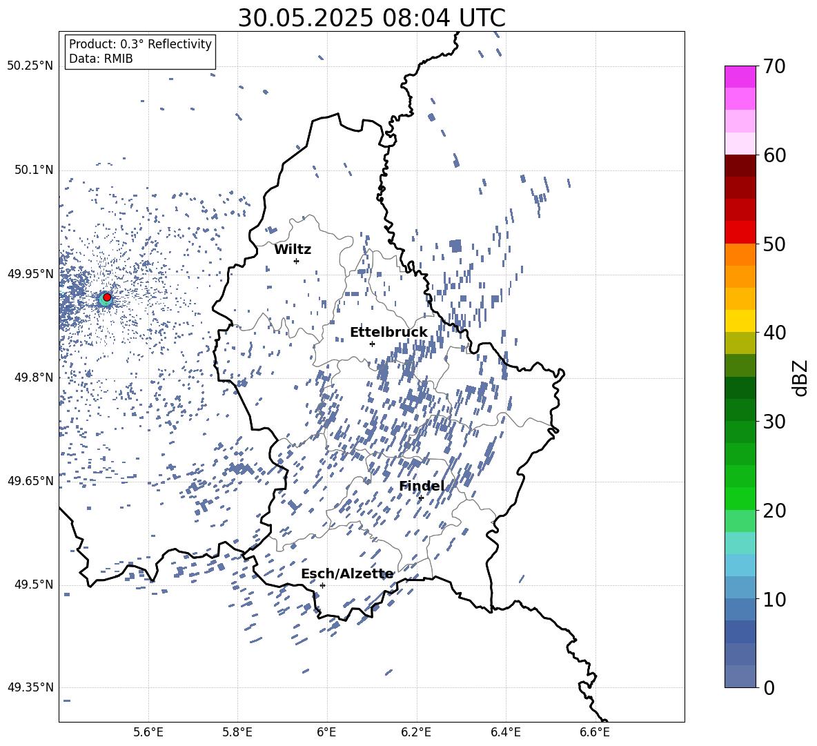Viewport: 817px width, 746px height.
Task: Click the 'Product: 0.3° Reflectivity' legend text
Action: point(140,43)
